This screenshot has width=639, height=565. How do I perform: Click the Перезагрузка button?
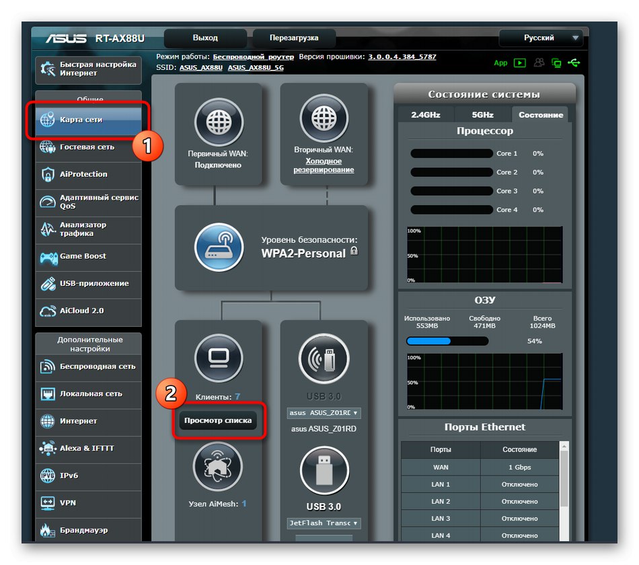(294, 38)
